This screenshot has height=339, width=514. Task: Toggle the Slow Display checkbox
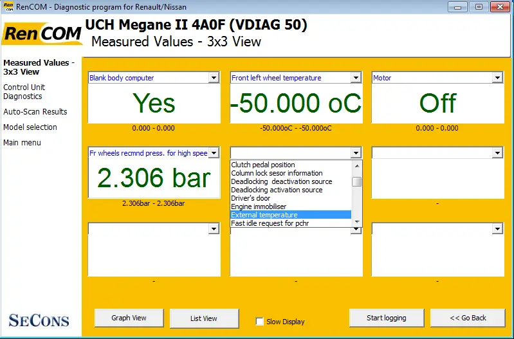260,322
